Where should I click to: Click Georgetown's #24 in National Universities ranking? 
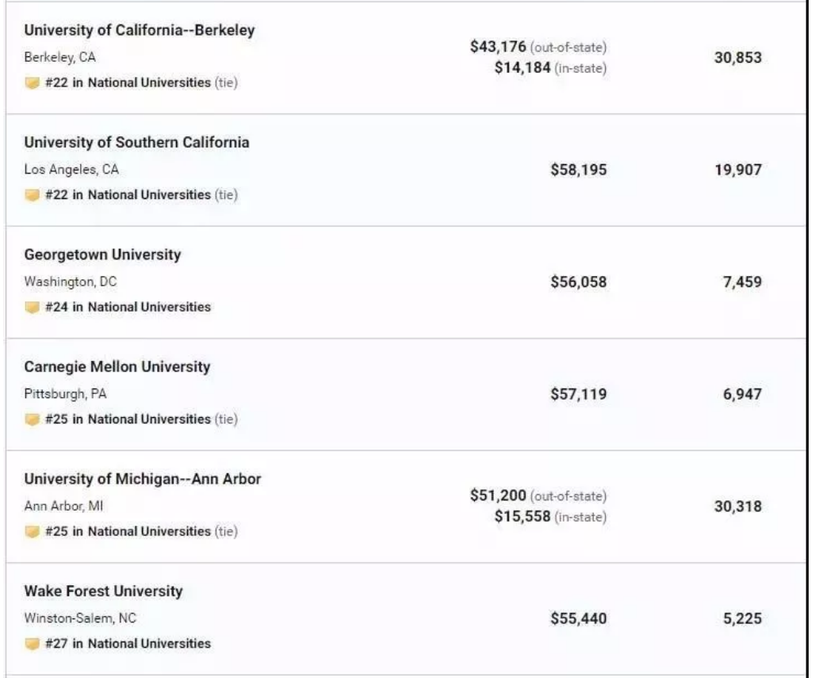coord(128,308)
